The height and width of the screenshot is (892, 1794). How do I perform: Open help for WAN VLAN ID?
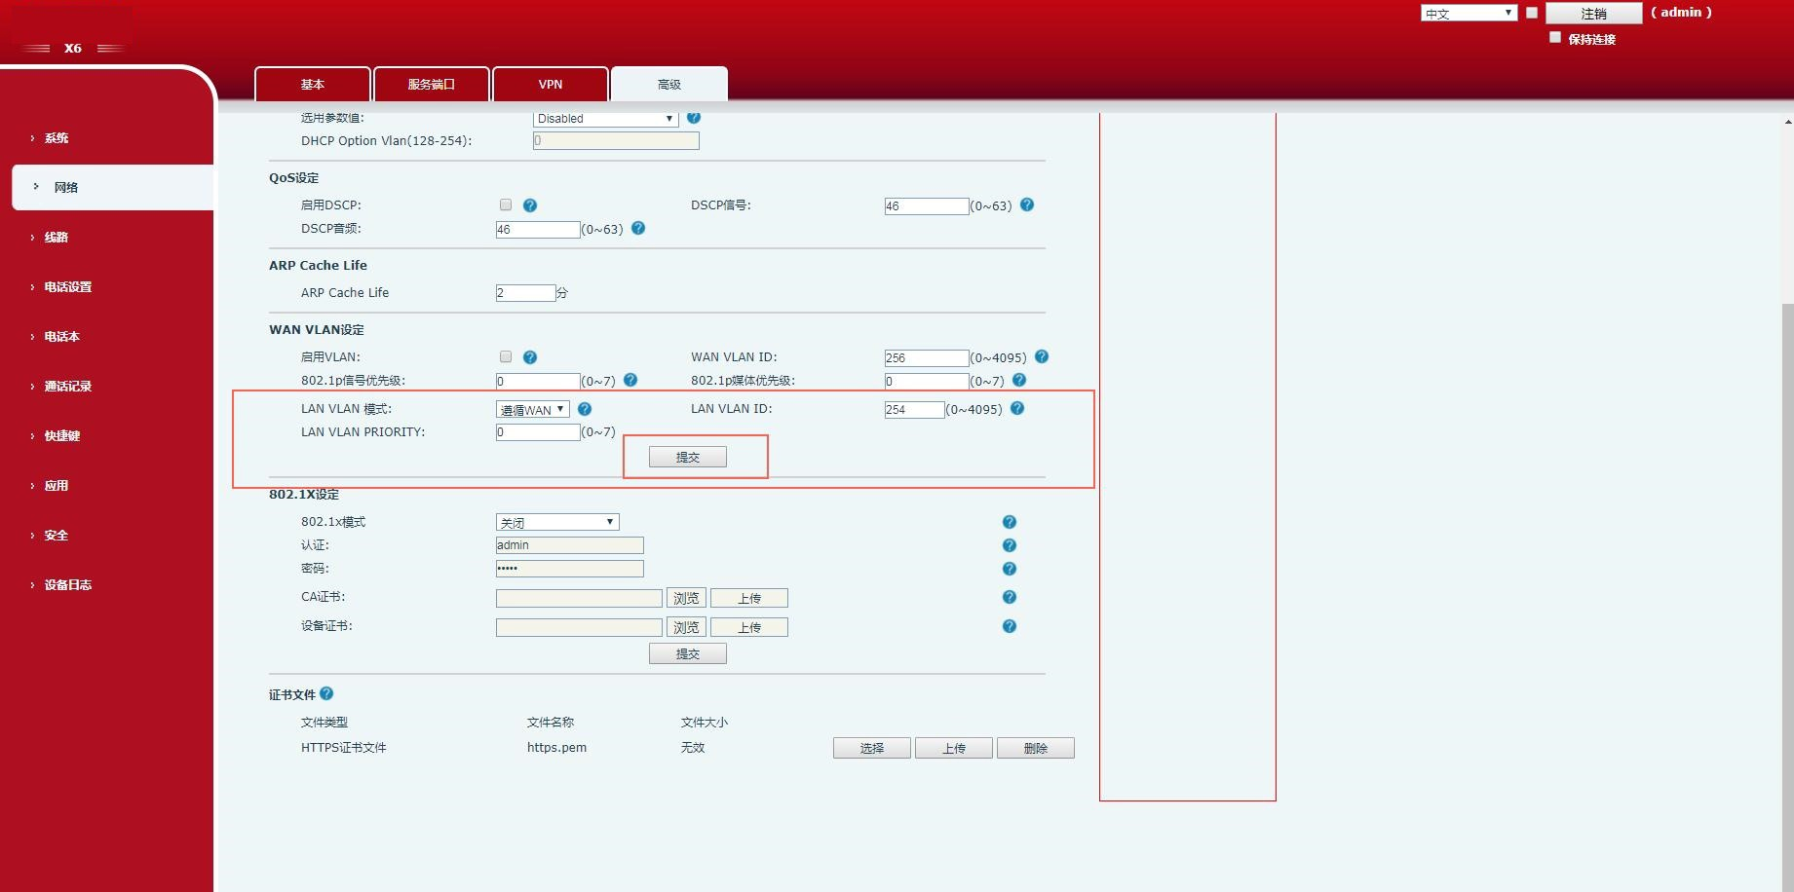pyautogui.click(x=1040, y=357)
